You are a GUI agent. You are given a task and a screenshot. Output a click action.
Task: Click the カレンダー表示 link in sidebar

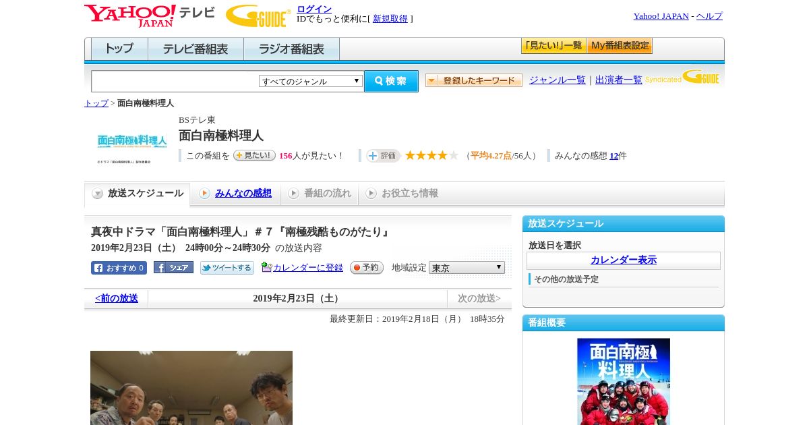pyautogui.click(x=624, y=260)
